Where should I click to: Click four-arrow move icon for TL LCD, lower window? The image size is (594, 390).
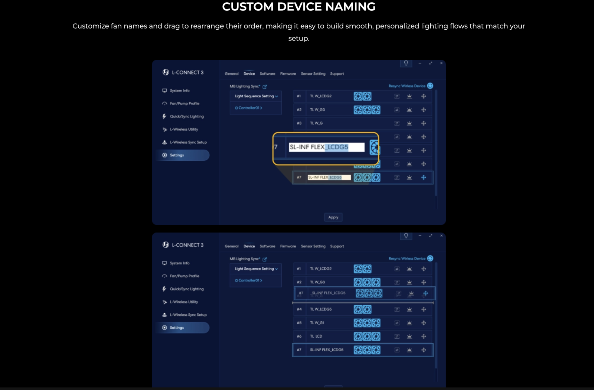coord(424,337)
